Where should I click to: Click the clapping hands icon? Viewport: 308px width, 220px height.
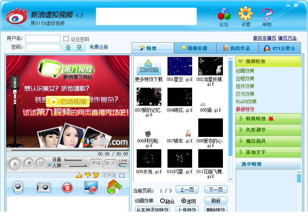point(96,175)
